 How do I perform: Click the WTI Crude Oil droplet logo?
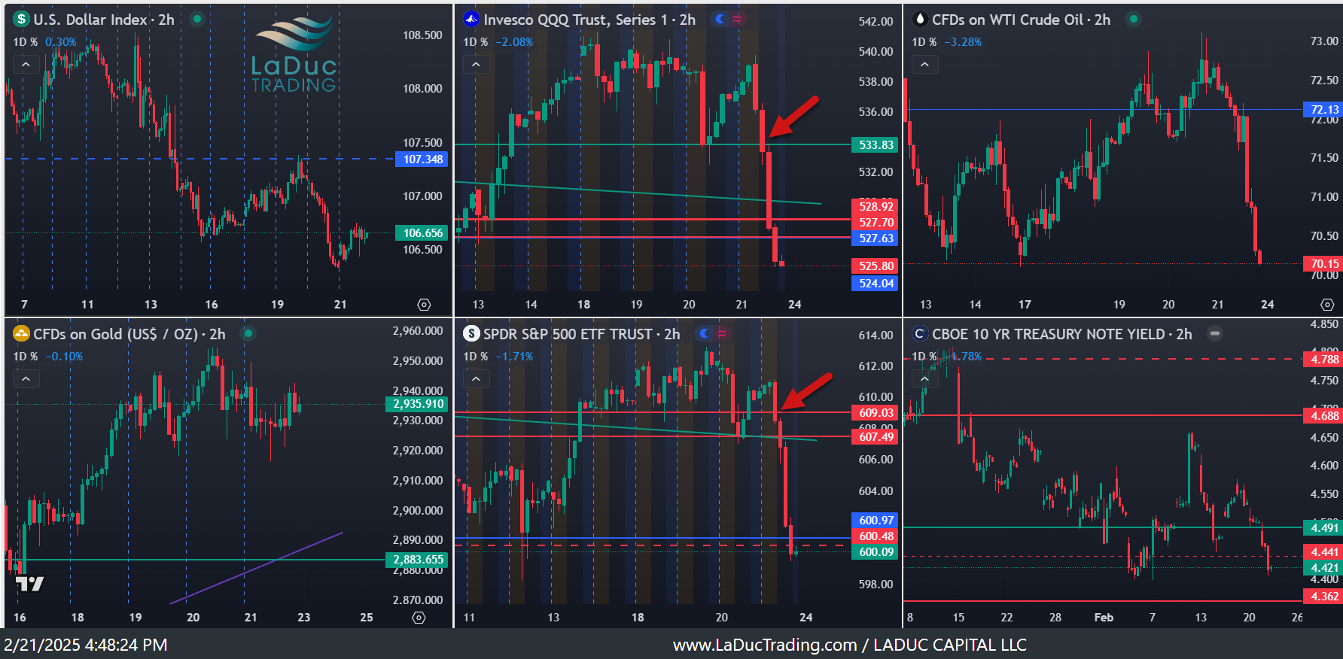(920, 20)
